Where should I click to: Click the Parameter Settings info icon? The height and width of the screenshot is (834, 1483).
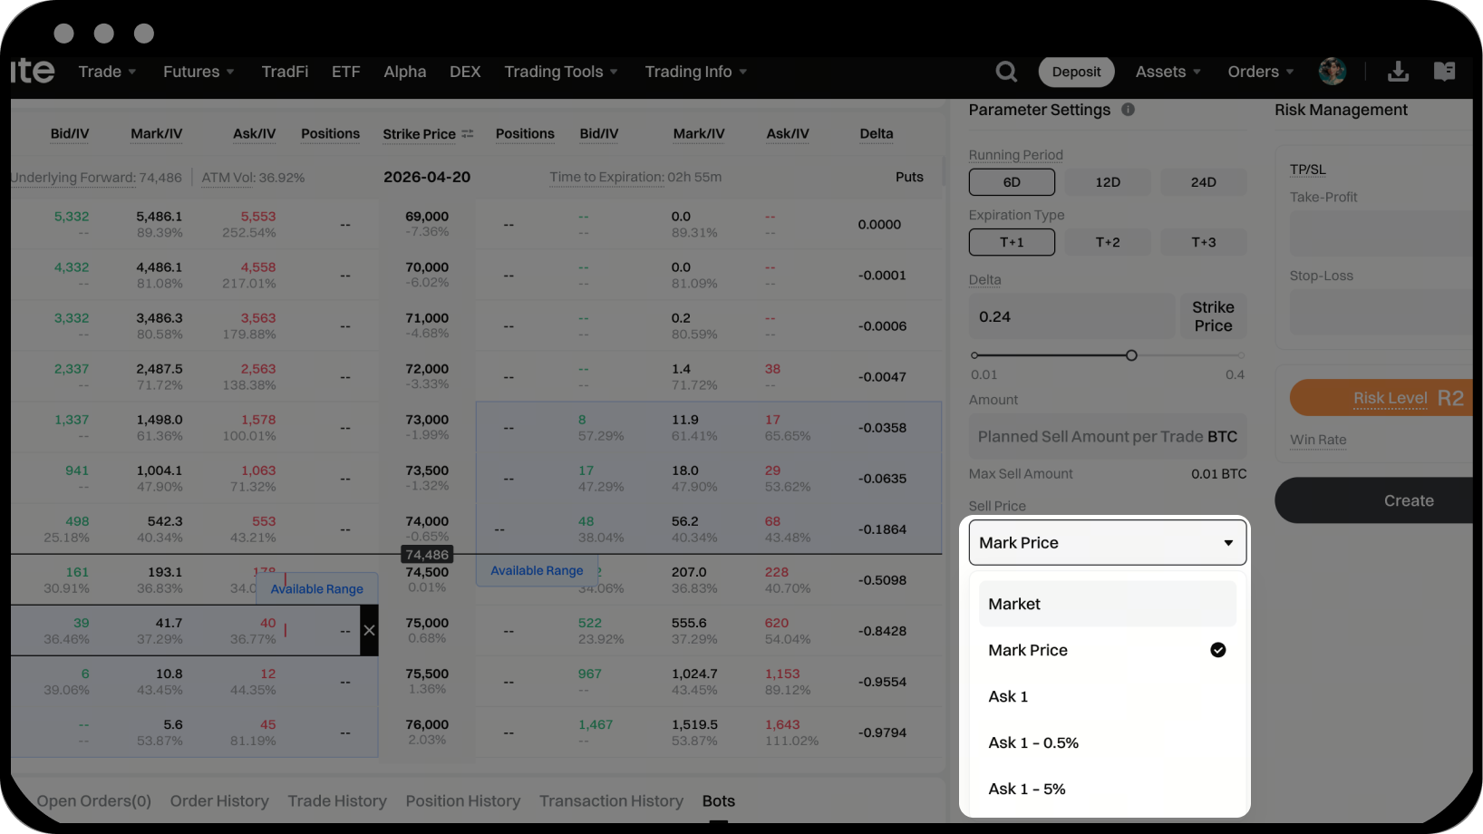pos(1128,110)
